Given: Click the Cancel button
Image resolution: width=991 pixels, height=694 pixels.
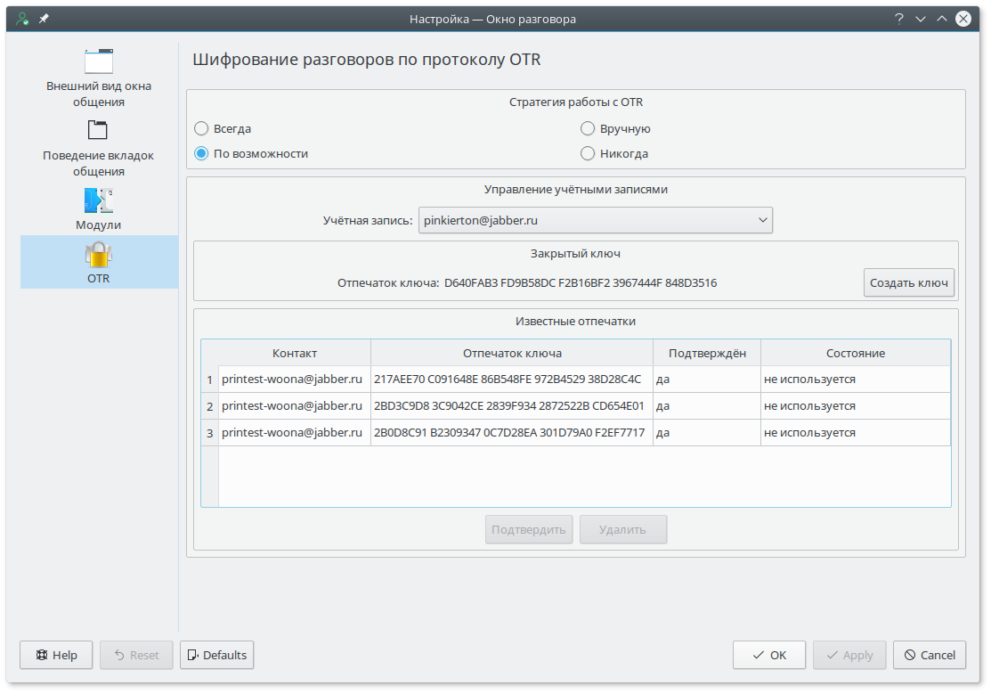Looking at the screenshot, I should point(930,655).
